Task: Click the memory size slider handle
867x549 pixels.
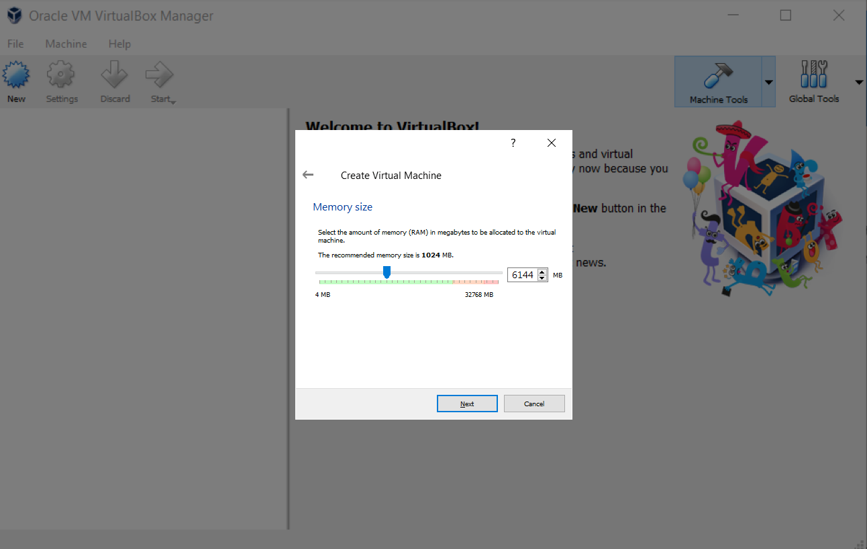Action: click(387, 271)
